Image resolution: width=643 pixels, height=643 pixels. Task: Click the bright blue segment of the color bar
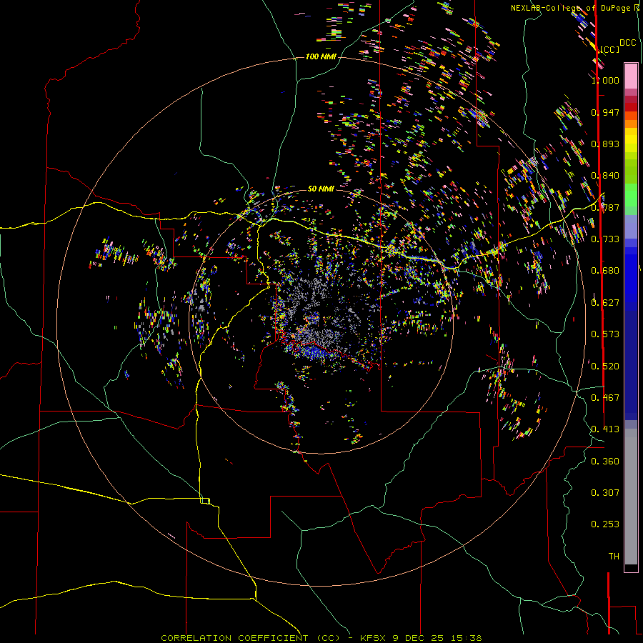point(631,278)
